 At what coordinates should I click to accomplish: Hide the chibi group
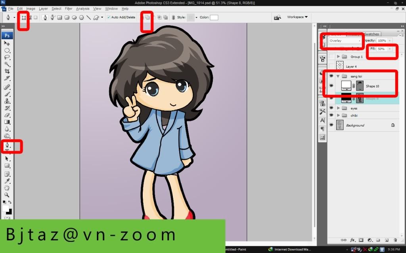[331, 115]
